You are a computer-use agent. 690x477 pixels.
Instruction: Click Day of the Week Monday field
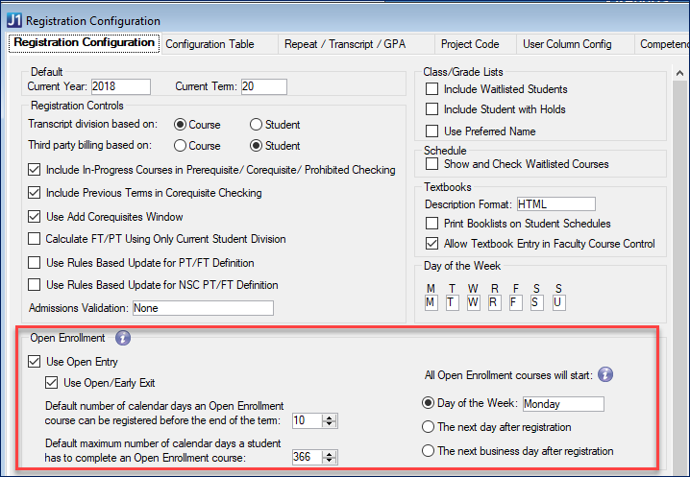tap(563, 404)
